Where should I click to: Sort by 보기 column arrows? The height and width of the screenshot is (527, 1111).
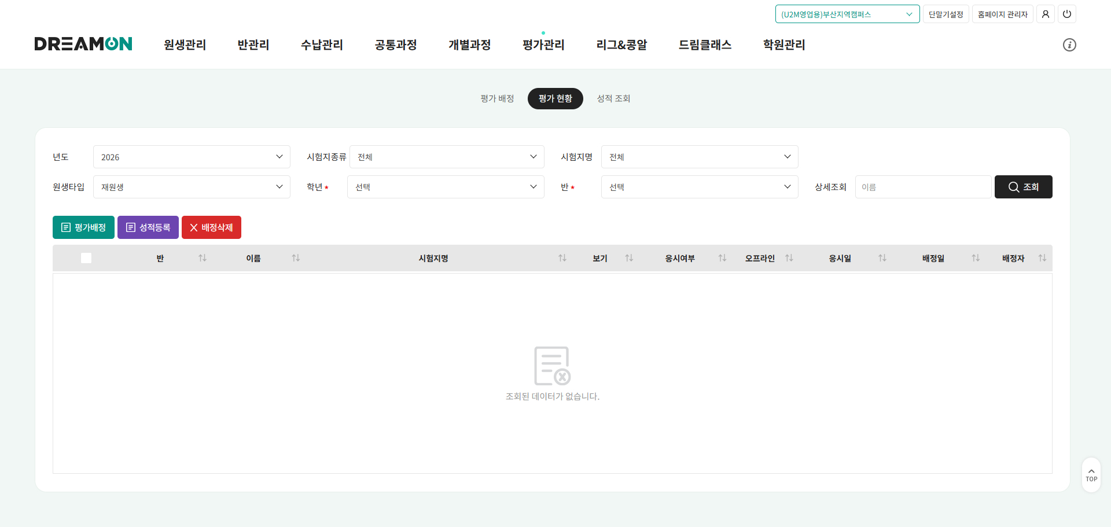pyautogui.click(x=629, y=258)
